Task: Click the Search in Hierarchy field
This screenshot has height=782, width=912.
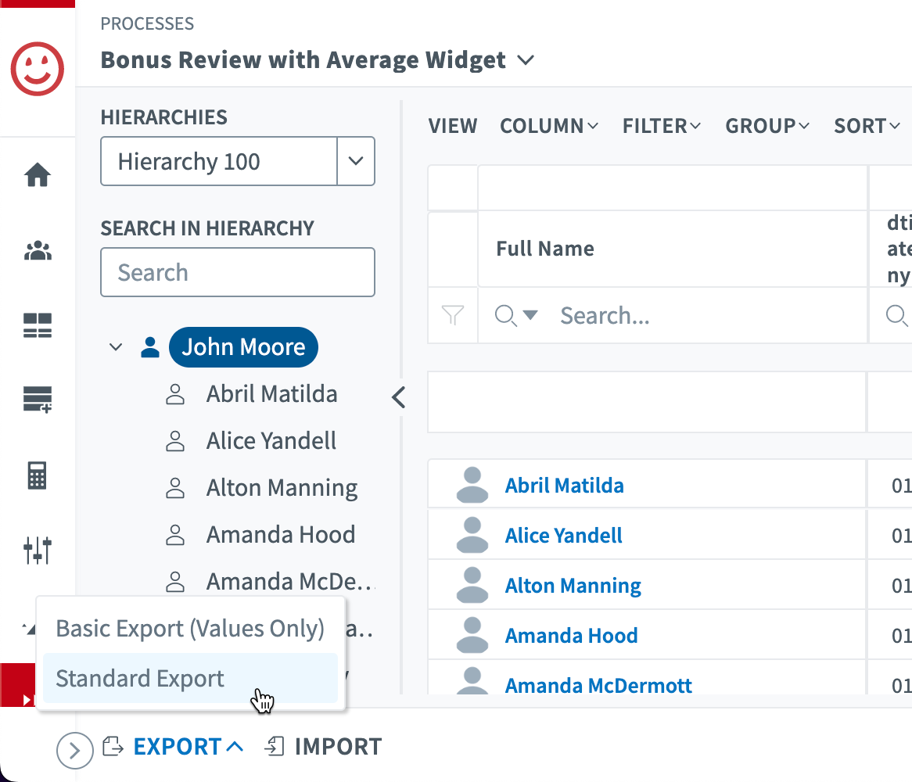Action: 238,273
